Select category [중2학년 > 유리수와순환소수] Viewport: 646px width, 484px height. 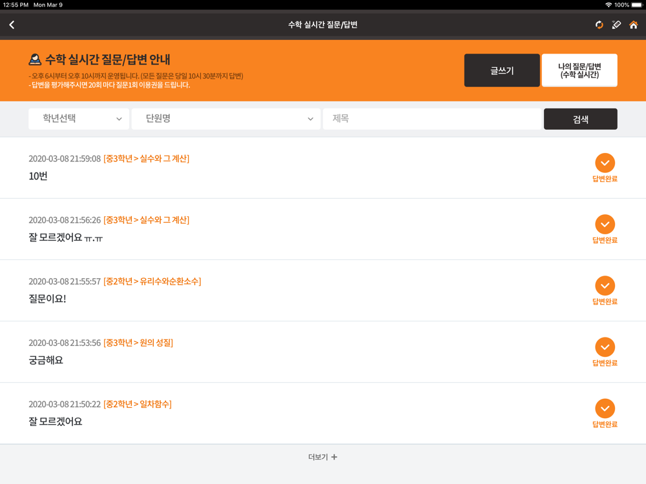point(152,281)
